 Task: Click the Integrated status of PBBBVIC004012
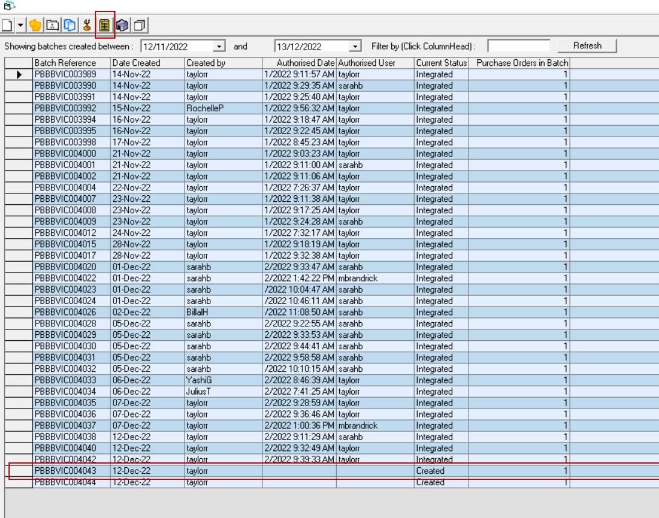pos(441,233)
